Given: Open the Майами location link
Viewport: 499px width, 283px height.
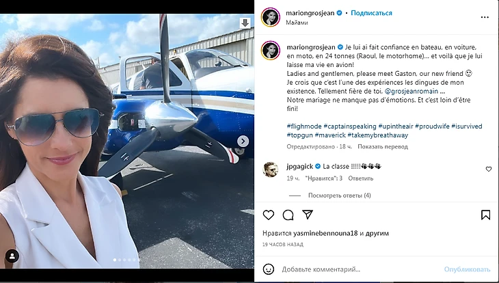Looking at the screenshot, I should [297, 23].
